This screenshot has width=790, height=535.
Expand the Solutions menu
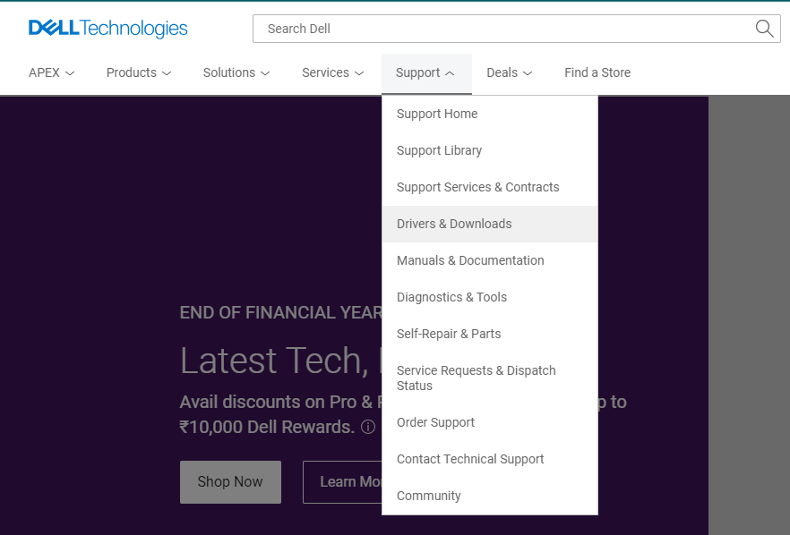click(236, 72)
